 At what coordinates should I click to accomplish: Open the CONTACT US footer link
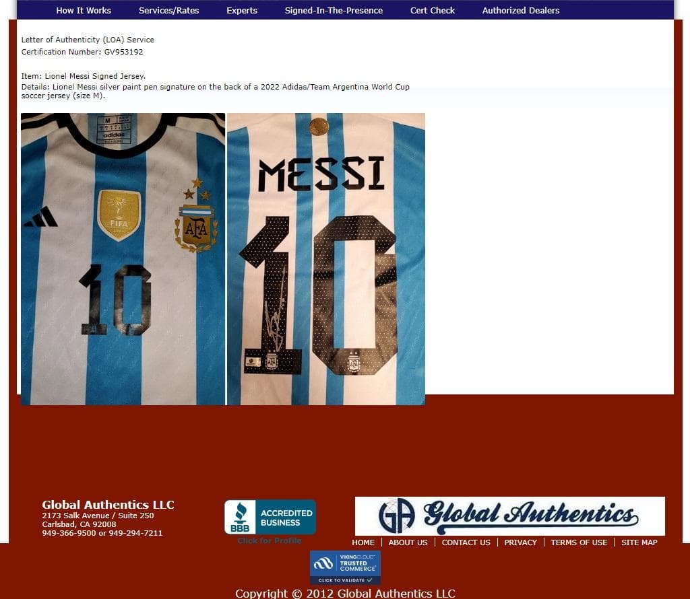click(x=466, y=542)
